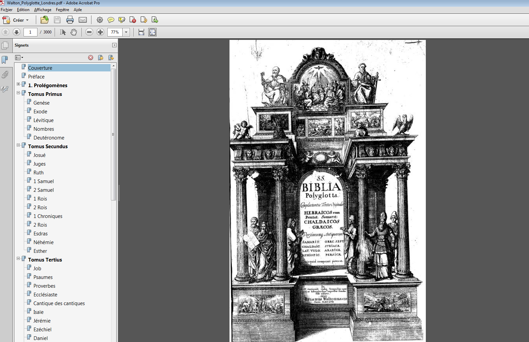Click the 77% zoom level field
Viewport: 529px width, 342px height.
115,32
